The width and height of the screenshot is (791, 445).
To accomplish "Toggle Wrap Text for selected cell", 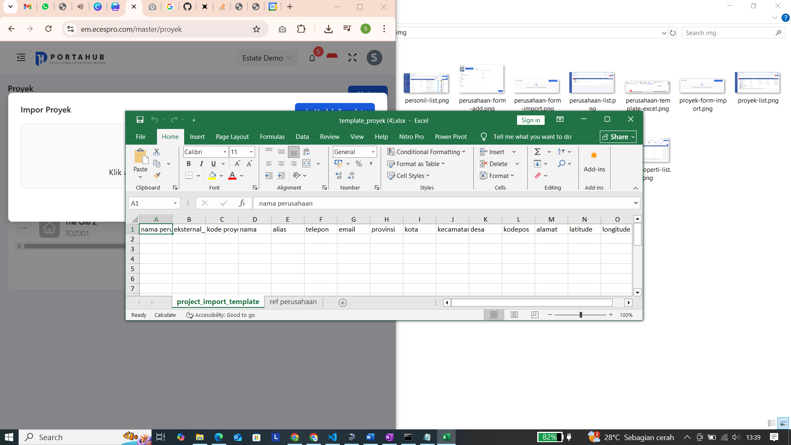I will point(307,152).
